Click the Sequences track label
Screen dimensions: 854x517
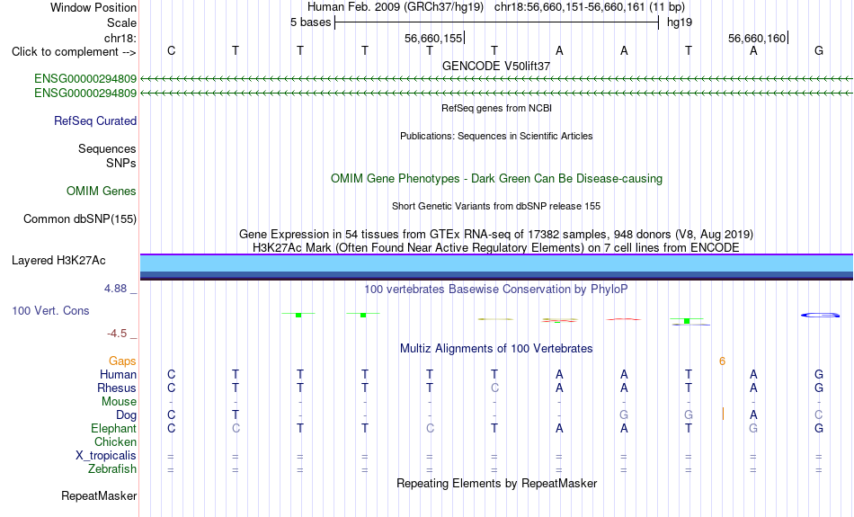pos(107,148)
